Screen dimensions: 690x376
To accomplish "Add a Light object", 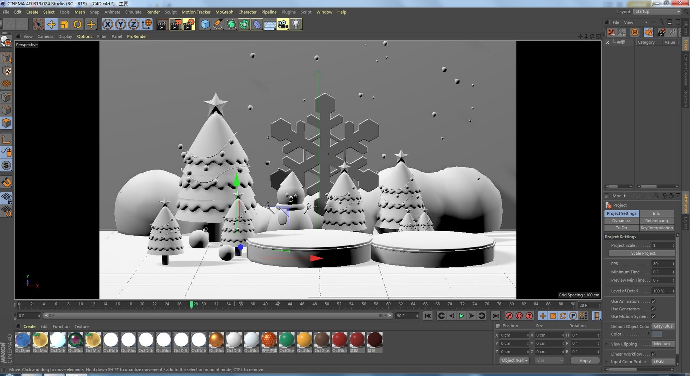I will click(296, 24).
